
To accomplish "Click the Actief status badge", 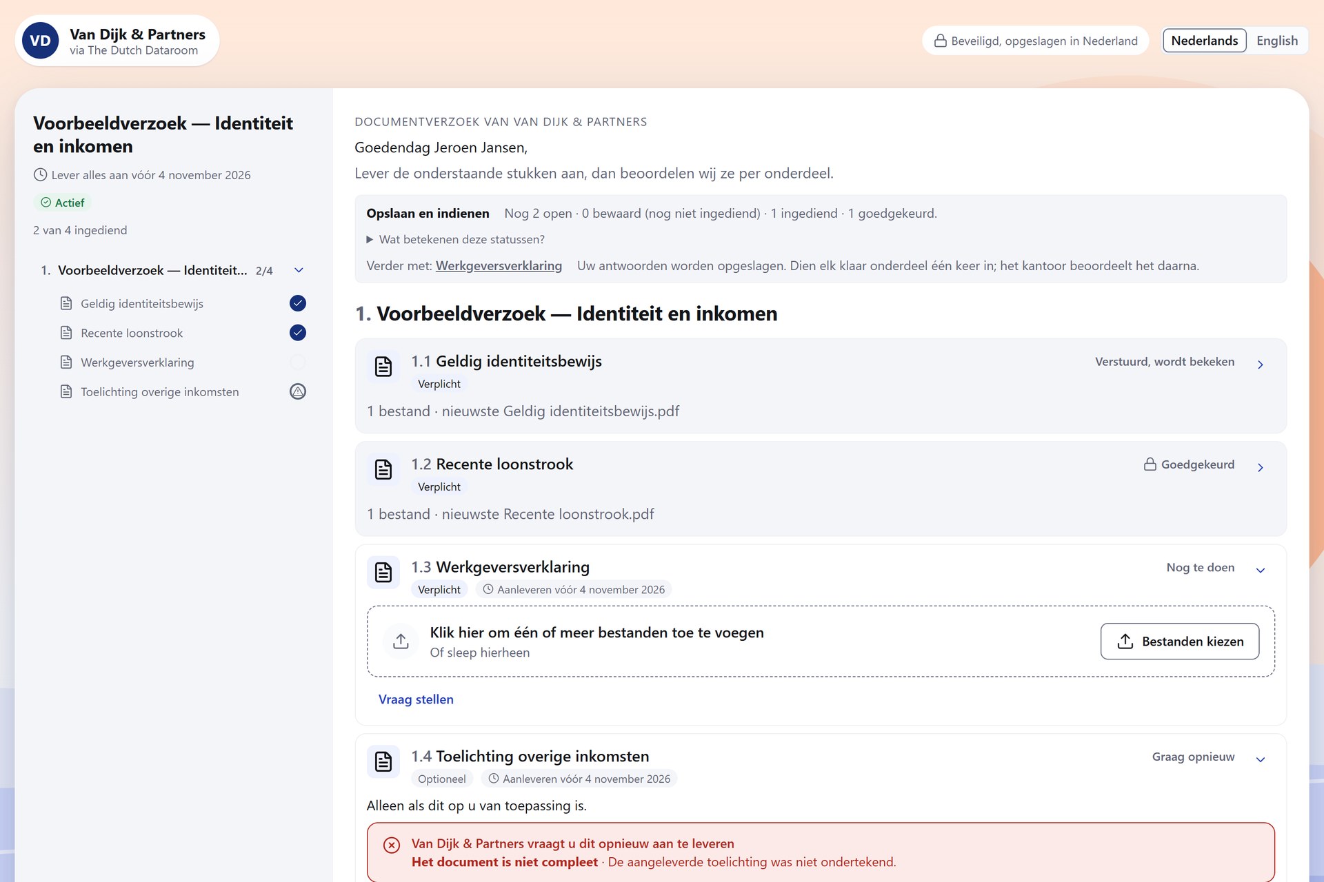I will tap(63, 203).
